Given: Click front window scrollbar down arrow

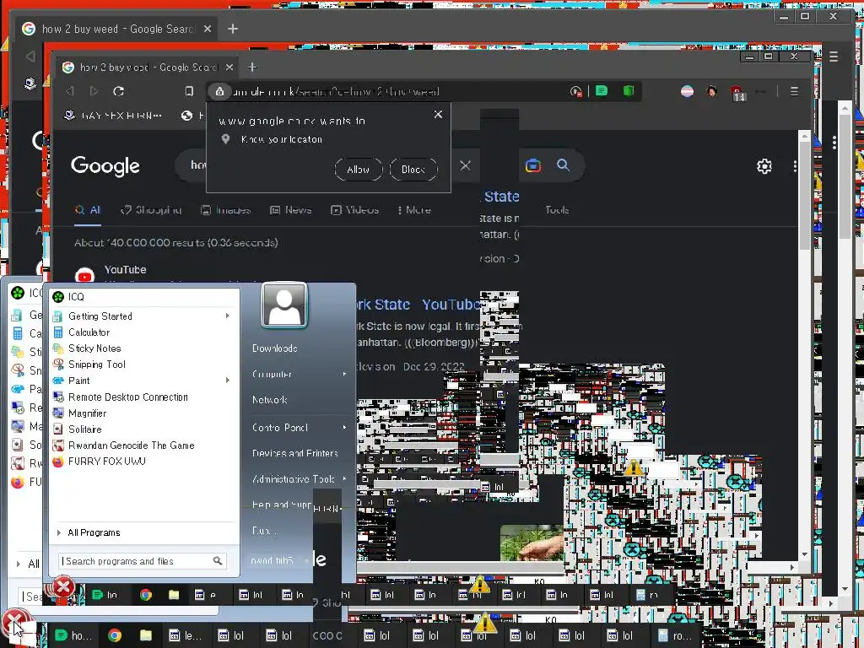Looking at the screenshot, I should [x=804, y=553].
